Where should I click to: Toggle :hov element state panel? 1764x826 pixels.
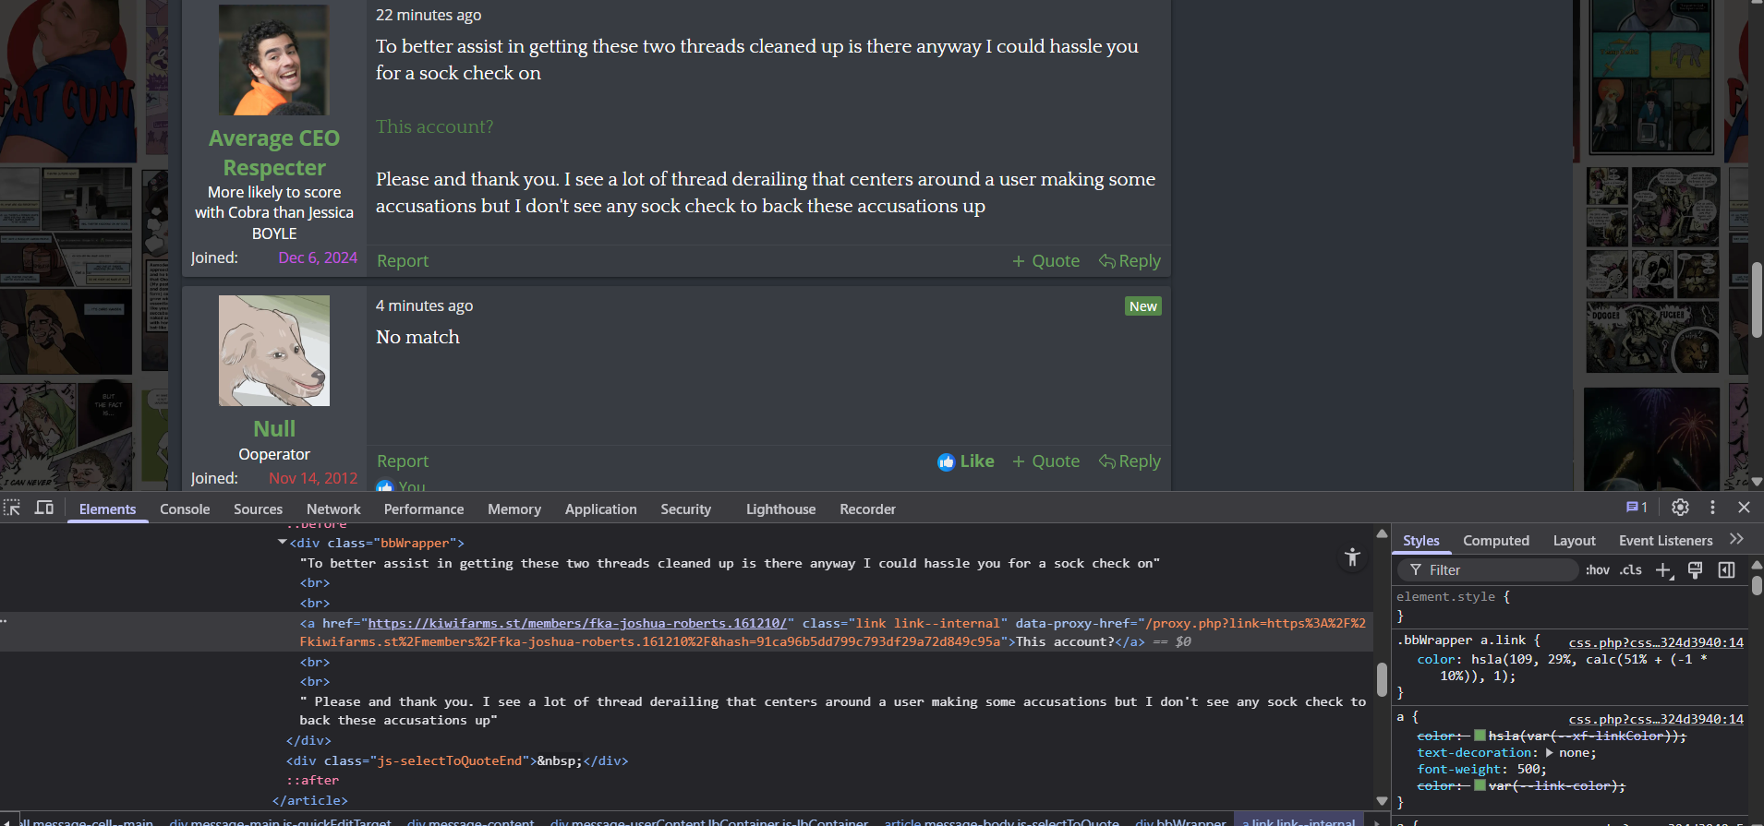tap(1598, 570)
